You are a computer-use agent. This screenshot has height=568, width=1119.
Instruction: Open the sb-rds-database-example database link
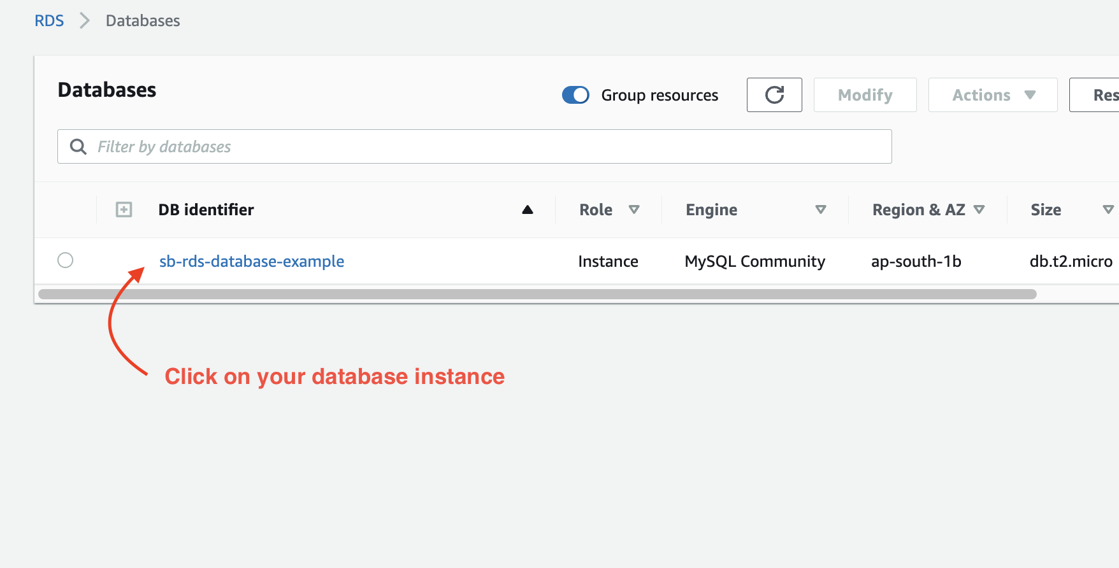(251, 261)
